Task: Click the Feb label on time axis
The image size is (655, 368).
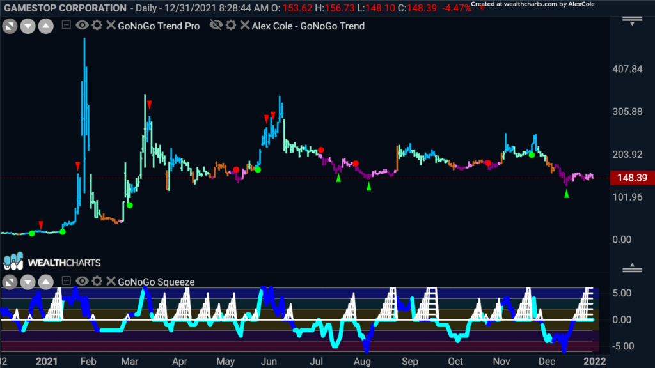Action: (88, 362)
